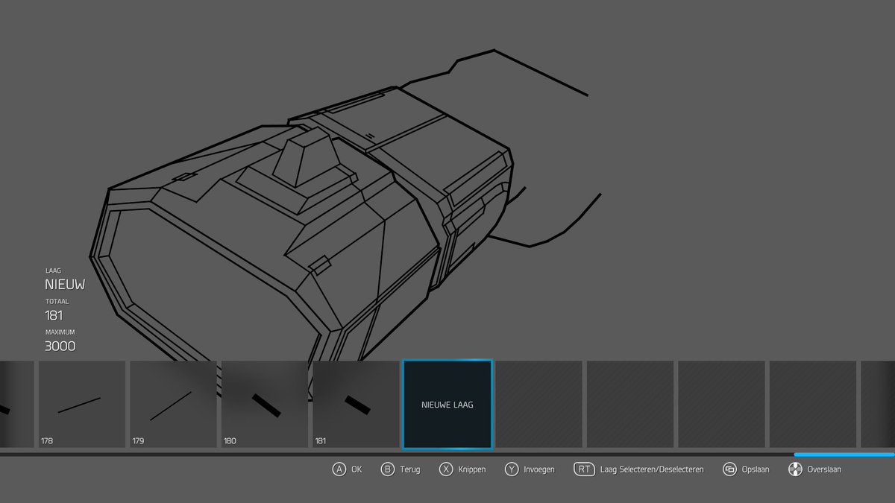Click the X button icon for Knippen
Screen dimensions: 895x503
coord(446,469)
